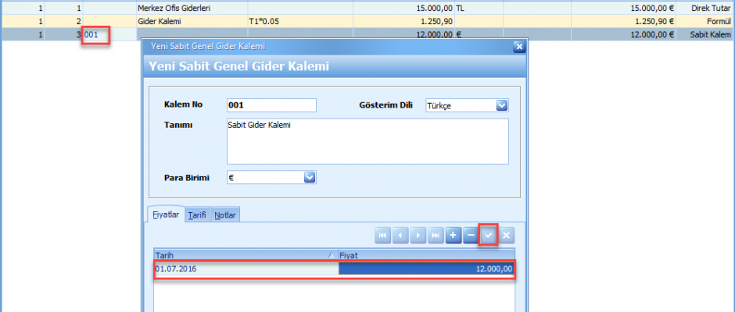
Task: Expand the Para Birimi currency dropdown
Action: [310, 178]
